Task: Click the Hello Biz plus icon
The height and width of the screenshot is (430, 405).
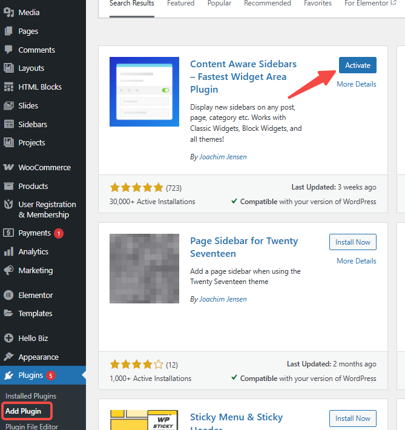Action: click(x=8, y=339)
